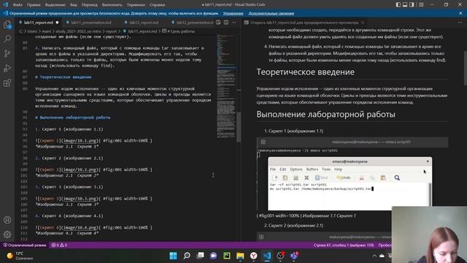Switch to lab12_report.md tab
The width and height of the screenshot is (467, 263).
coord(144,23)
